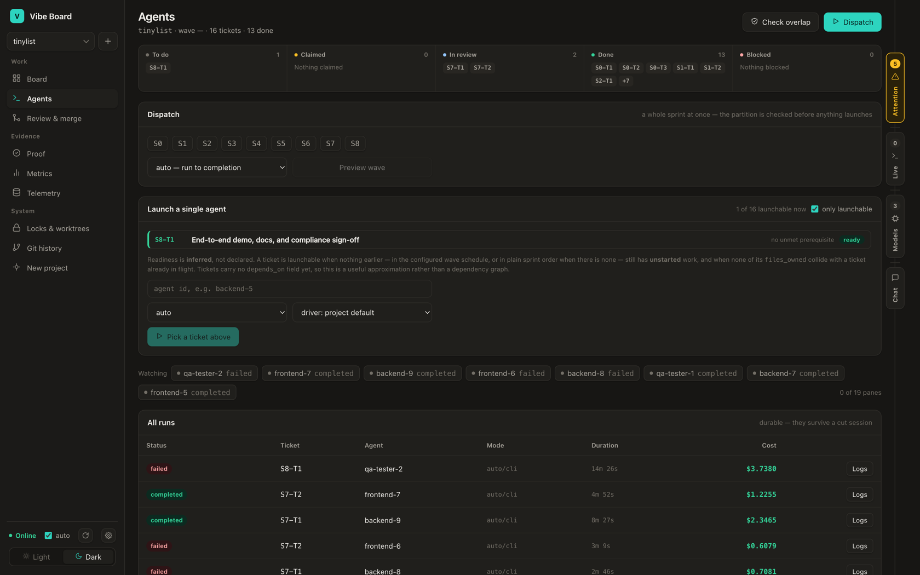The image size is (920, 575).
Task: Click the Models chip icon
Action: (x=895, y=219)
